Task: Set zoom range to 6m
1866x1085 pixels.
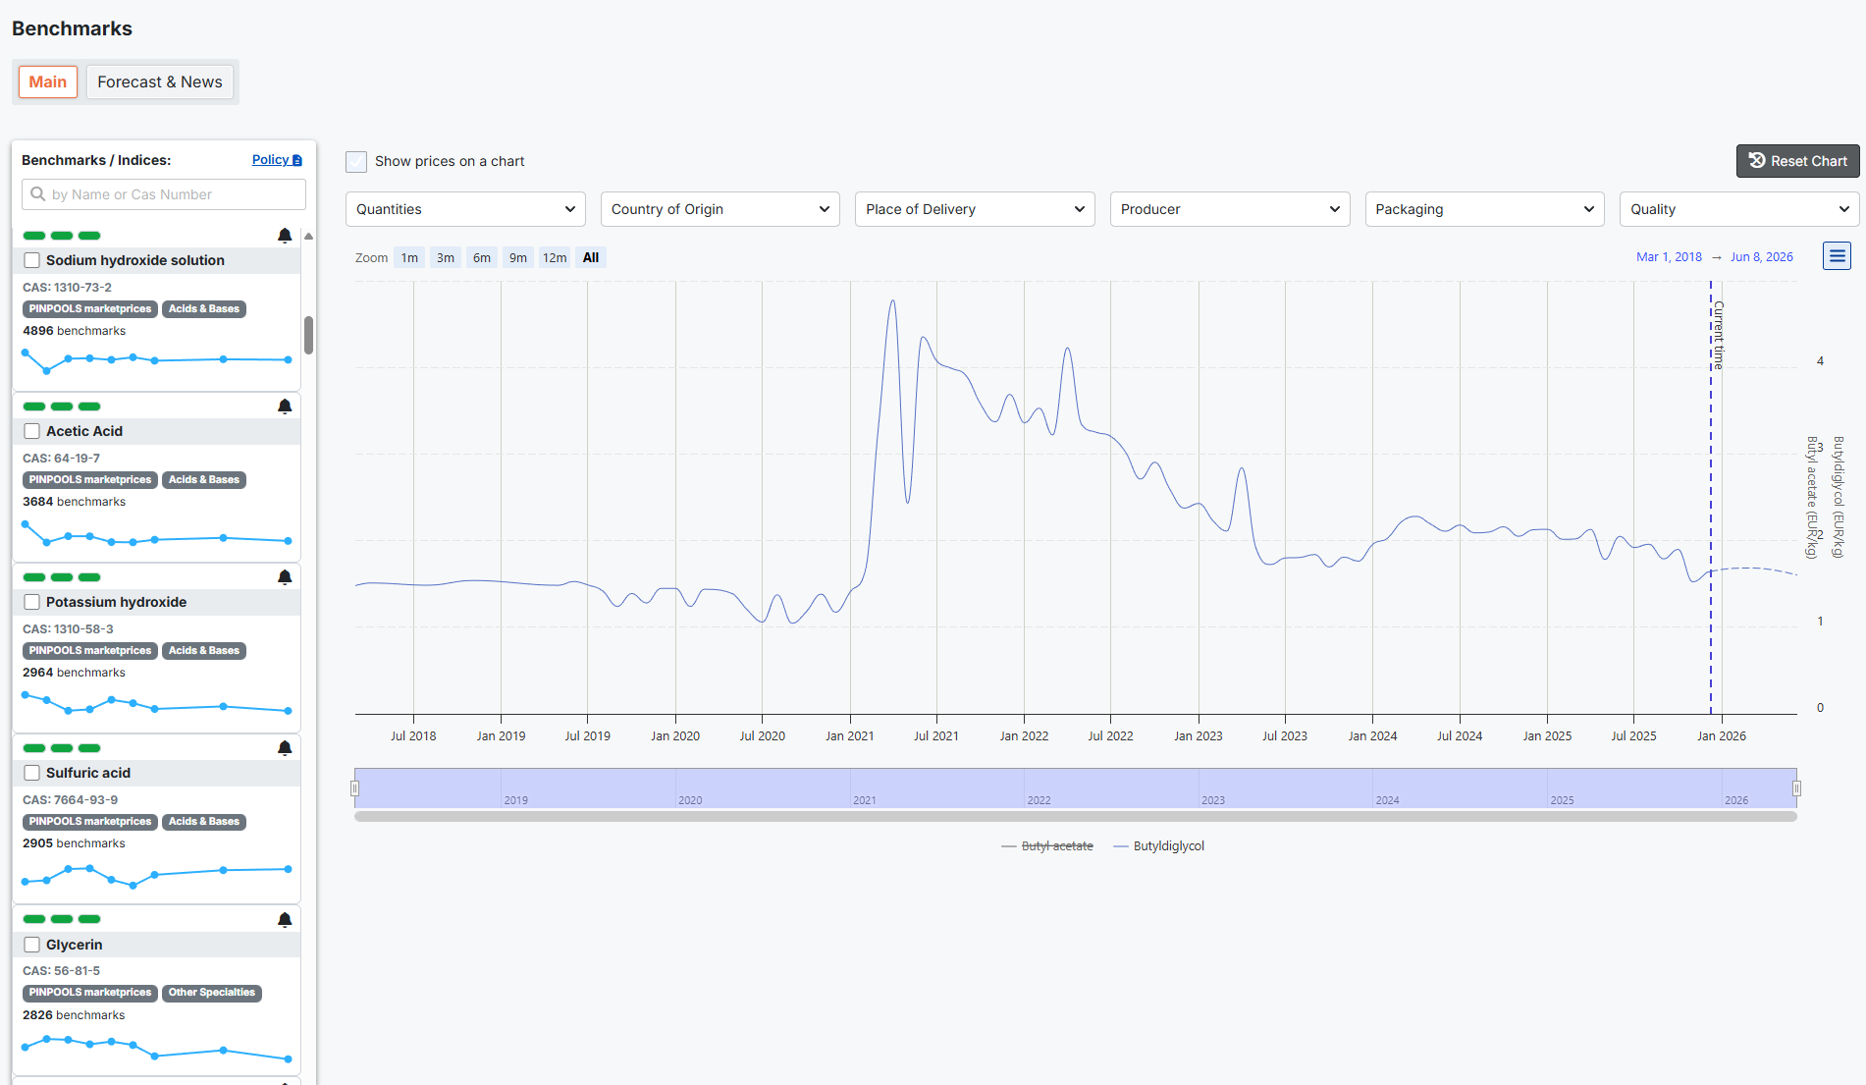Action: tap(481, 258)
